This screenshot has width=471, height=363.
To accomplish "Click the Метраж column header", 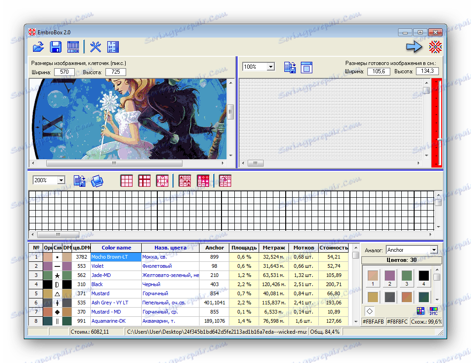I will point(274,248).
